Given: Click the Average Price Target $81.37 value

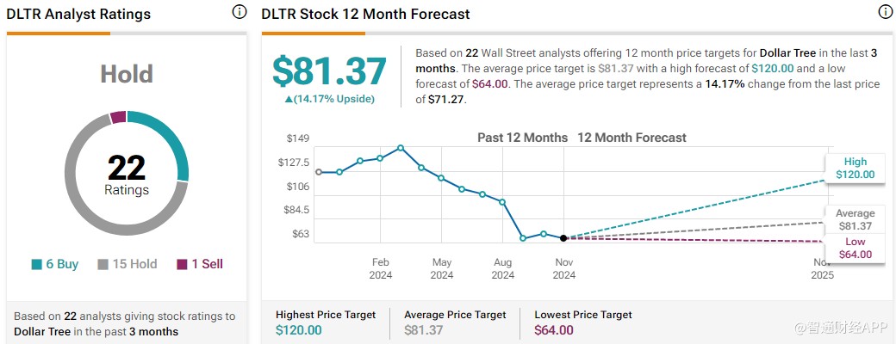Looking at the screenshot, I should point(425,330).
